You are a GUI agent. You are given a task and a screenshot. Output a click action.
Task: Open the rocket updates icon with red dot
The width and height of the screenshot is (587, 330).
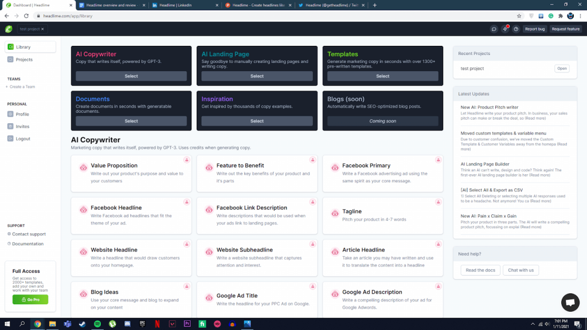click(x=505, y=29)
